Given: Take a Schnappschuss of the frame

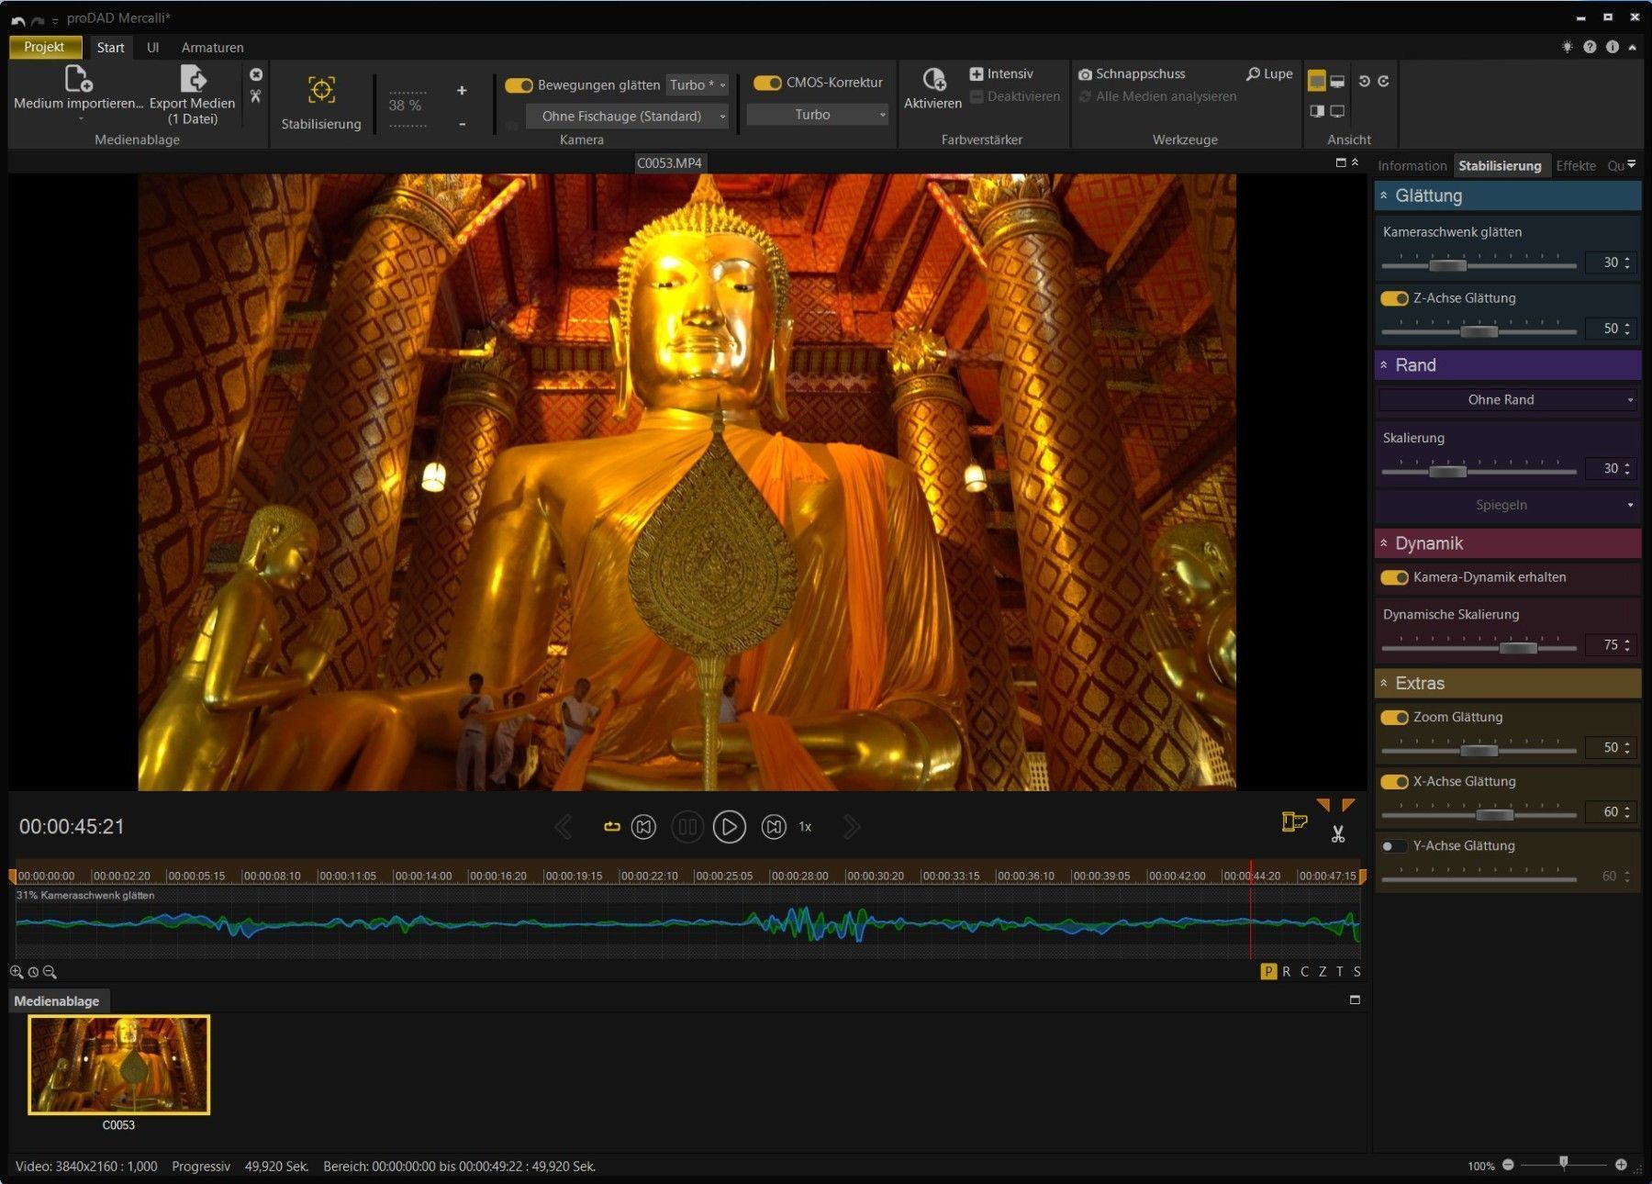Looking at the screenshot, I should (1132, 73).
